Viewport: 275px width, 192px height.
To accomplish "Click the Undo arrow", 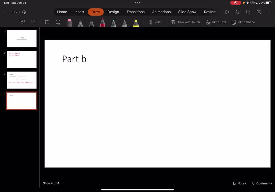I will click(23, 22).
